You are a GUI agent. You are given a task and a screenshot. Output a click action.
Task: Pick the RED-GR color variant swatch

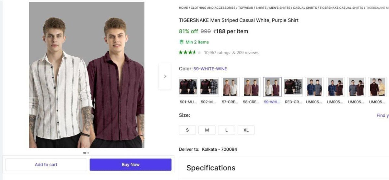[x=293, y=87]
